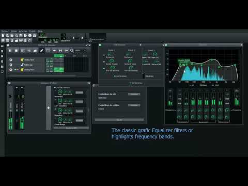Open the My Home sidebar tab
This screenshot has height=186, width=248.
[x=2, y=67]
